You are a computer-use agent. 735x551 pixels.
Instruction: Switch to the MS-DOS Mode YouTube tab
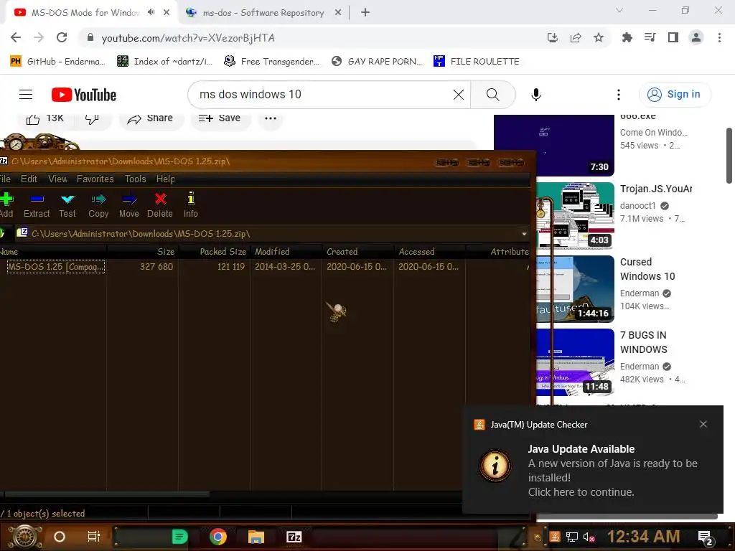pyautogui.click(x=85, y=13)
